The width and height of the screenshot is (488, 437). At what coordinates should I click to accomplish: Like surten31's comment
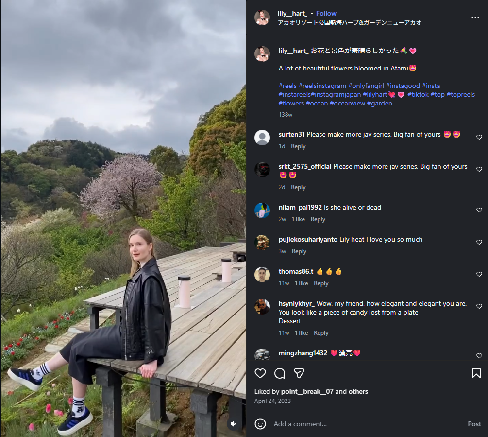click(x=479, y=137)
